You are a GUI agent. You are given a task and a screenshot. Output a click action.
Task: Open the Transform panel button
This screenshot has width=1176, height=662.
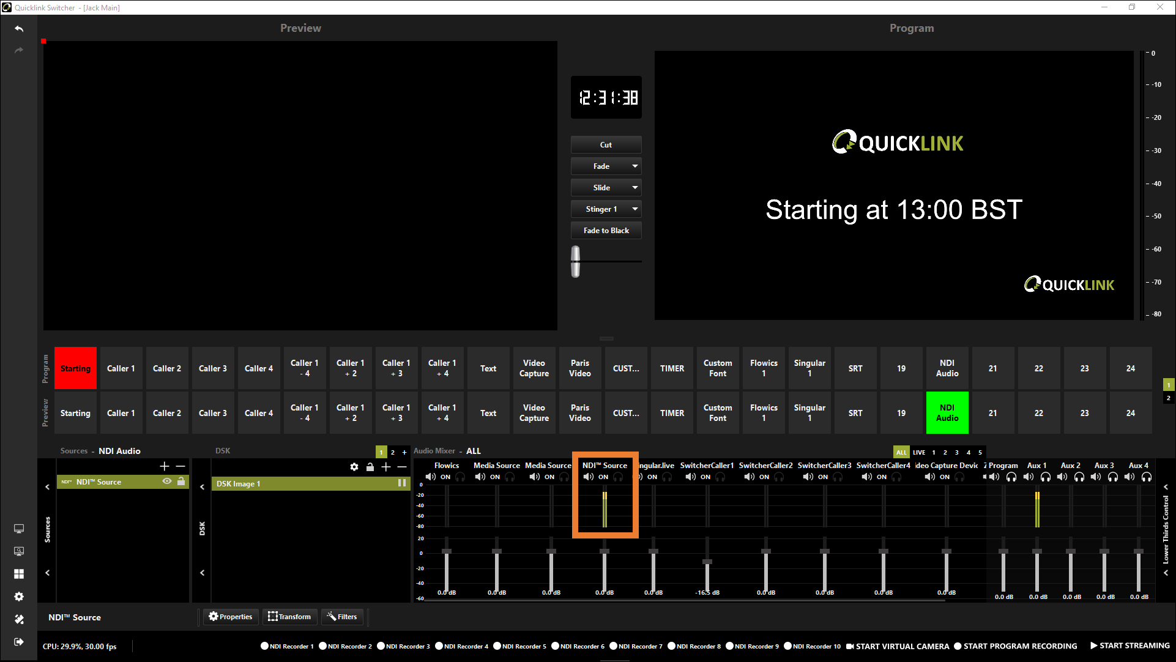pyautogui.click(x=289, y=617)
